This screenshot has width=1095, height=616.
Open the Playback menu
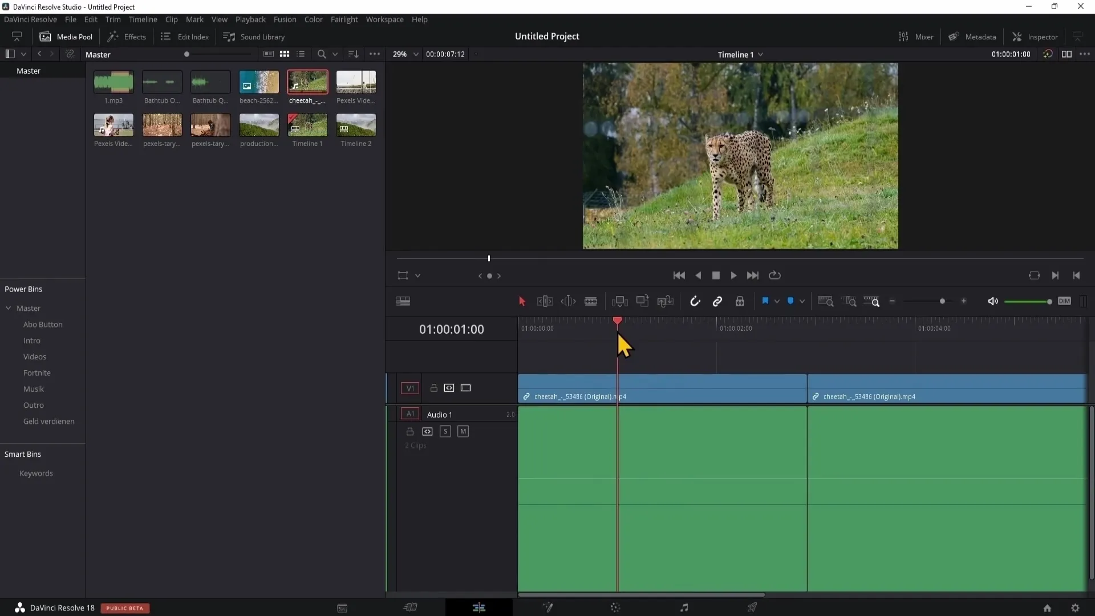tap(250, 19)
